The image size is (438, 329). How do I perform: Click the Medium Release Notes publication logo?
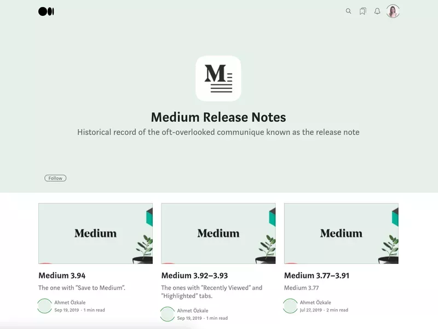coord(218,78)
